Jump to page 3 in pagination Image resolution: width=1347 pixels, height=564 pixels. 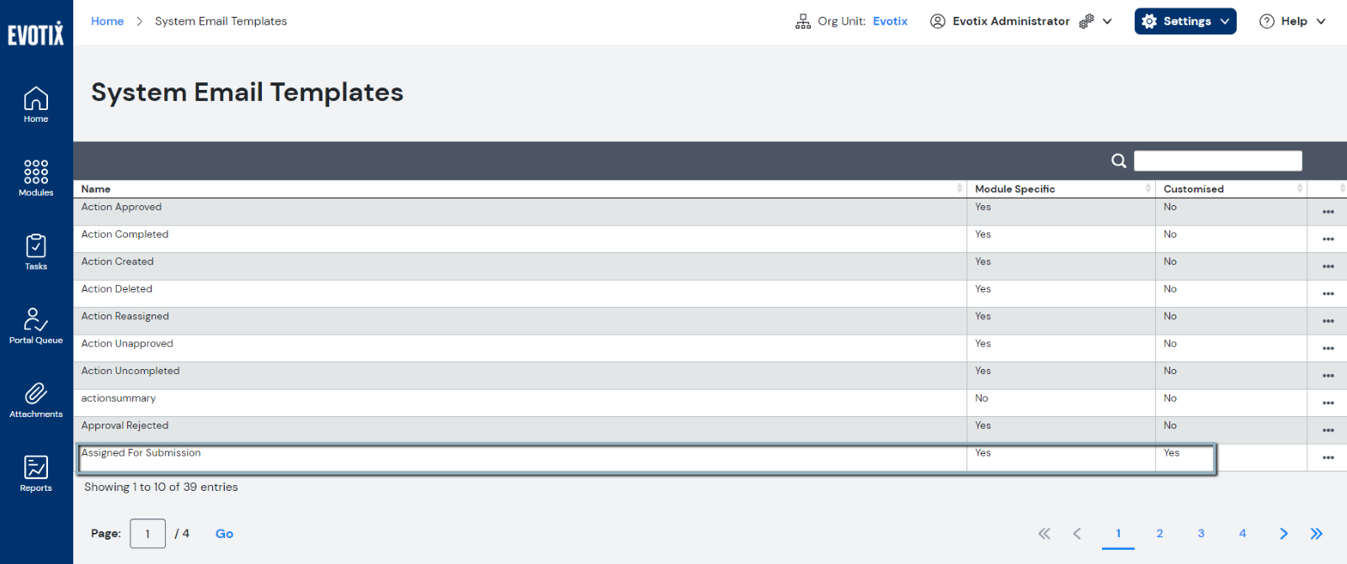click(x=1201, y=533)
